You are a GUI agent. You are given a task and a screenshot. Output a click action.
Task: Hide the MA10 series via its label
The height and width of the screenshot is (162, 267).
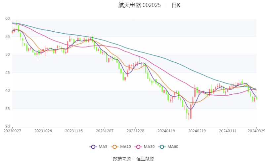coord(126,146)
